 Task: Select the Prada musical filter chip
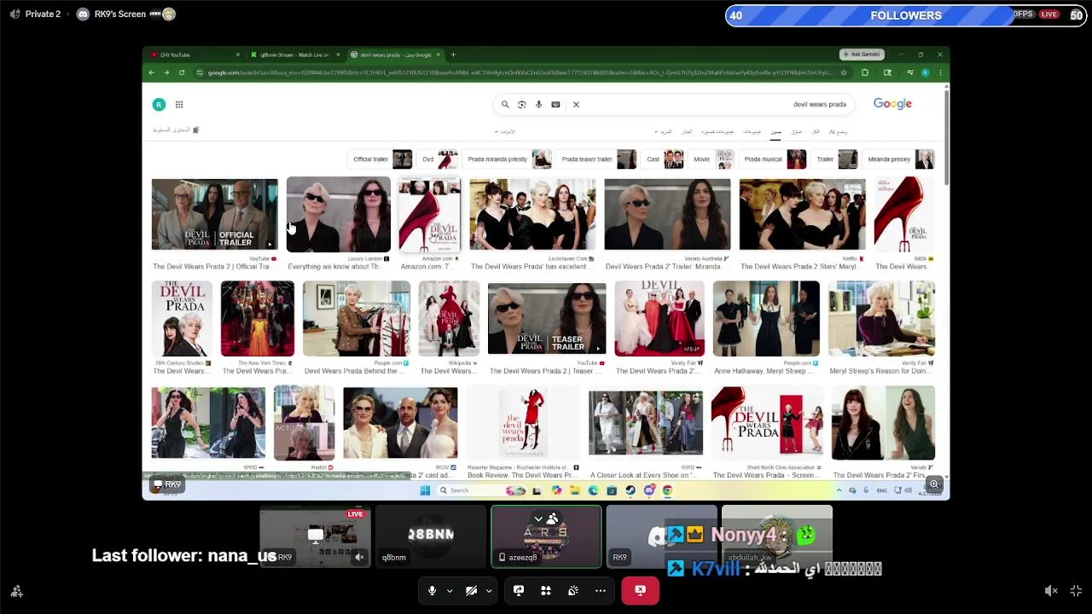(774, 159)
